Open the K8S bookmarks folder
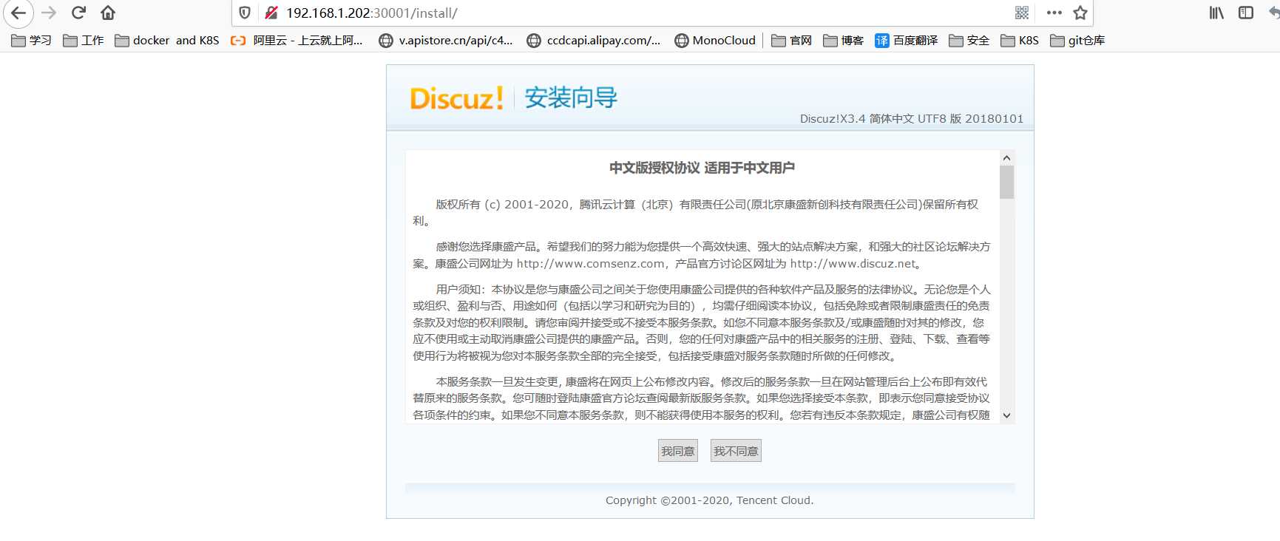The width and height of the screenshot is (1280, 541). [1019, 41]
